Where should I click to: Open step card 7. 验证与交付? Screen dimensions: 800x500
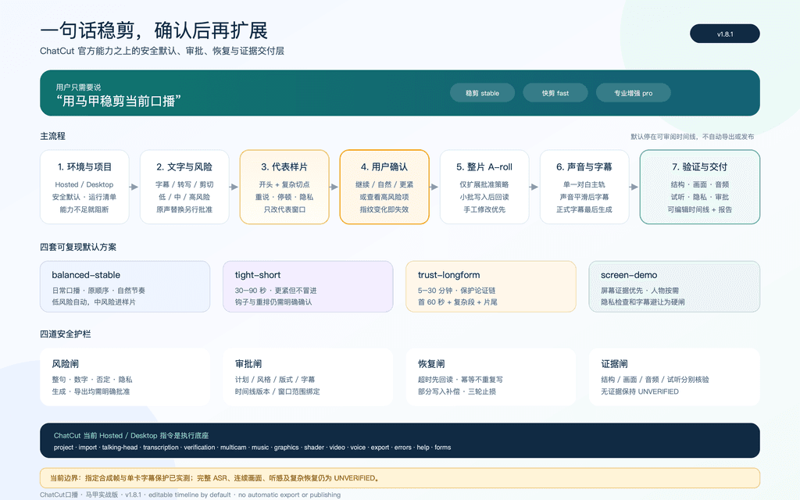699,187
